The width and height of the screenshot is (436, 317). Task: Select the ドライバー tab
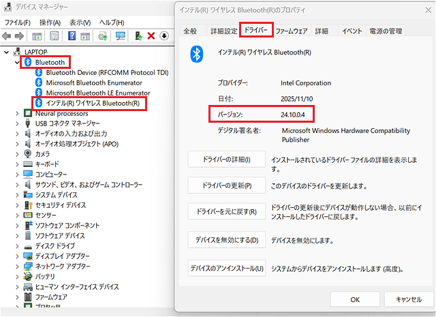pos(256,29)
